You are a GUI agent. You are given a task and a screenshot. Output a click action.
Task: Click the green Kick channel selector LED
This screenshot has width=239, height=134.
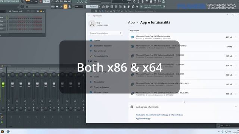7,17
